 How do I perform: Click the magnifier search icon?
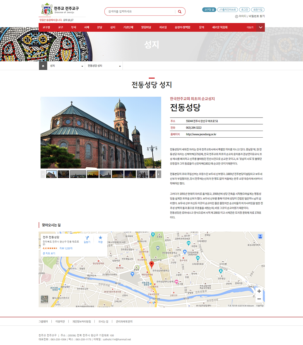180,12
